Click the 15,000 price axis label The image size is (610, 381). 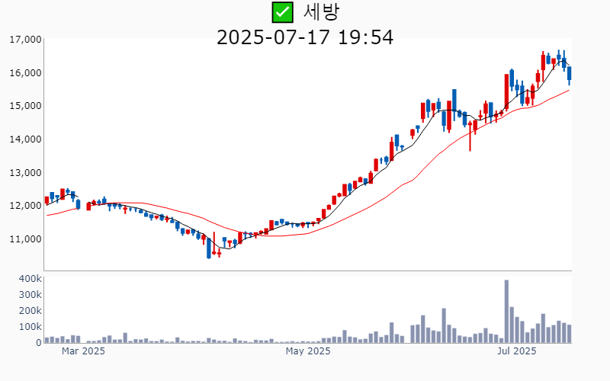[25, 106]
